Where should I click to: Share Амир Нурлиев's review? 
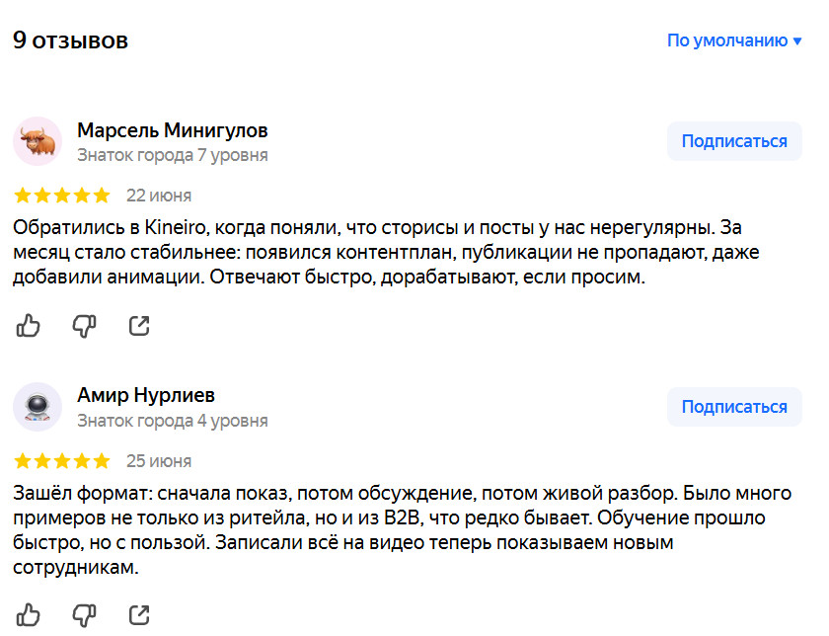(x=139, y=615)
